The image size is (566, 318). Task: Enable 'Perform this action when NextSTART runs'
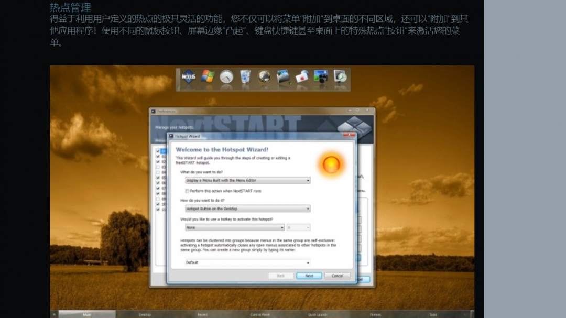pyautogui.click(x=188, y=191)
